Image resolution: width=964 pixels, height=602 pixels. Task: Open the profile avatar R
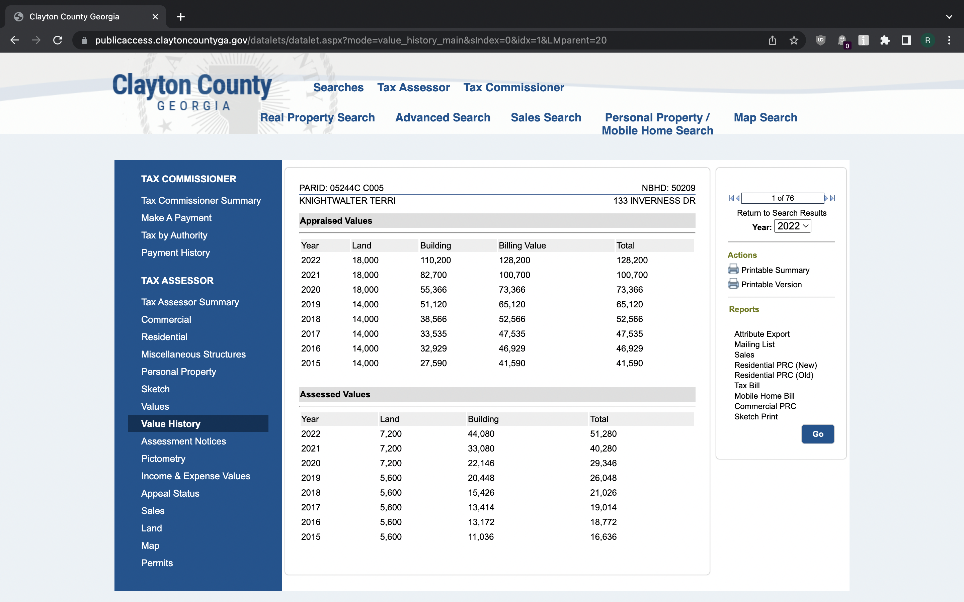coord(928,40)
